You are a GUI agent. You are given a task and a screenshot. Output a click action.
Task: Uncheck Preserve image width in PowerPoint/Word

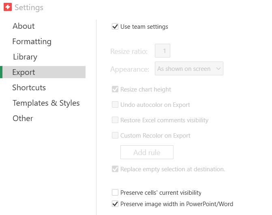coord(115,204)
